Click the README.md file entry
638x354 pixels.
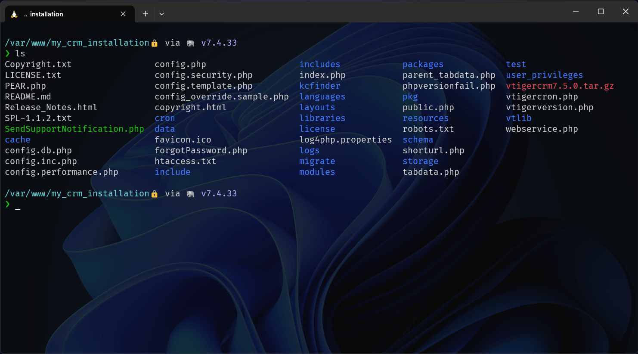click(27, 96)
